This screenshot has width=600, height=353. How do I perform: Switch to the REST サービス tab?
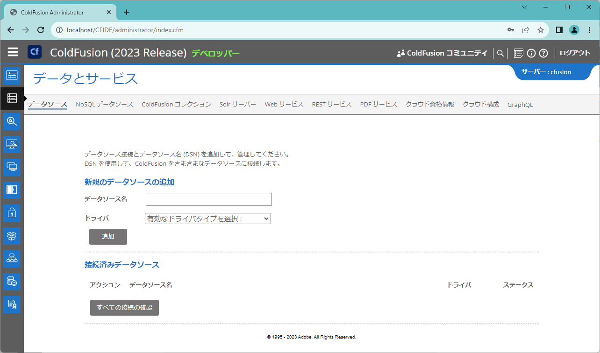[x=332, y=104]
